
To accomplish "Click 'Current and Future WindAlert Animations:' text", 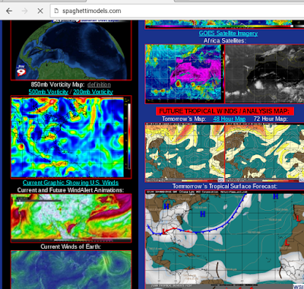I will [71, 190].
